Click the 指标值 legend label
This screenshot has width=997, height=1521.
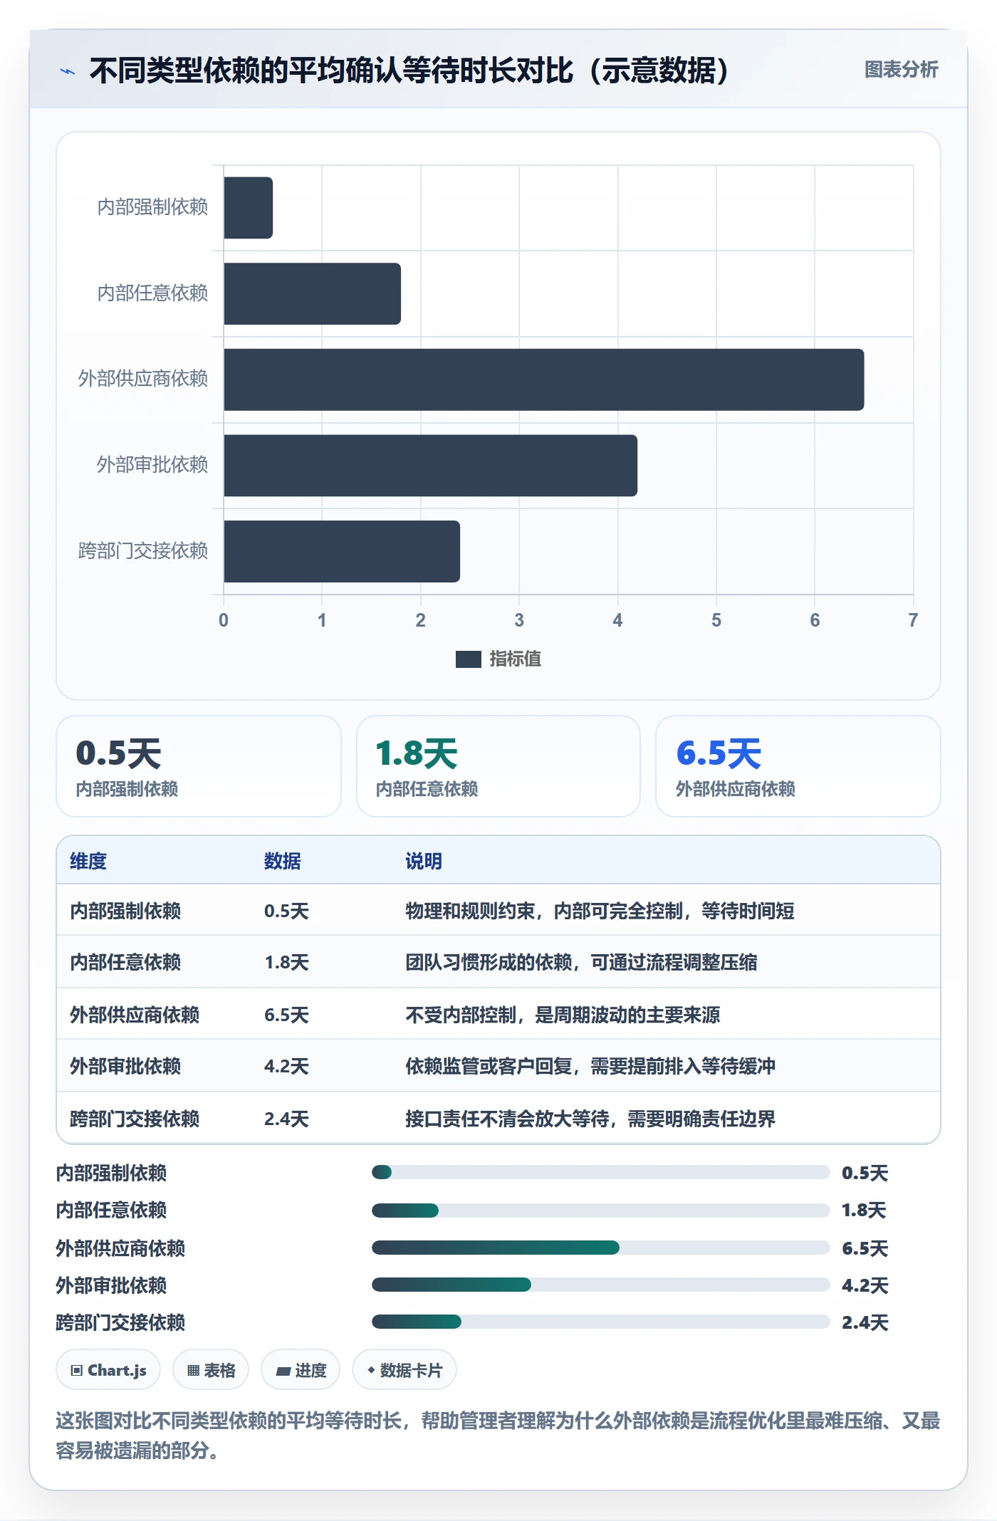click(515, 659)
